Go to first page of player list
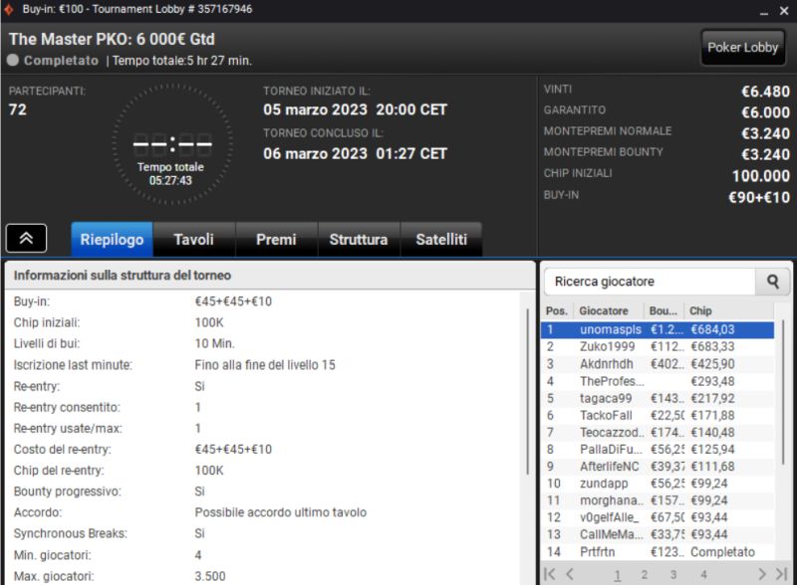 coord(550,574)
